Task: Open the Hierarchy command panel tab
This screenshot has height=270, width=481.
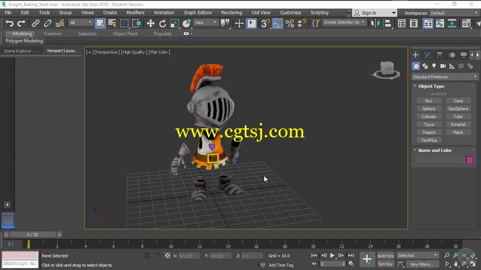Action: [x=440, y=55]
